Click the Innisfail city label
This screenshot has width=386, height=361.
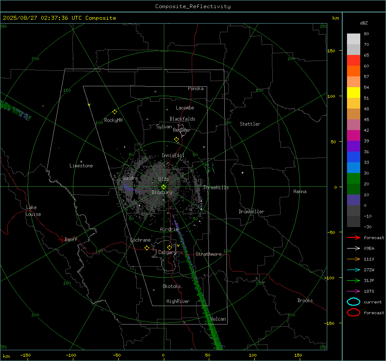click(x=173, y=155)
